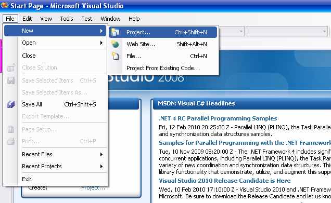Click Print... menu entry
331x203 pixels.
coord(55,141)
